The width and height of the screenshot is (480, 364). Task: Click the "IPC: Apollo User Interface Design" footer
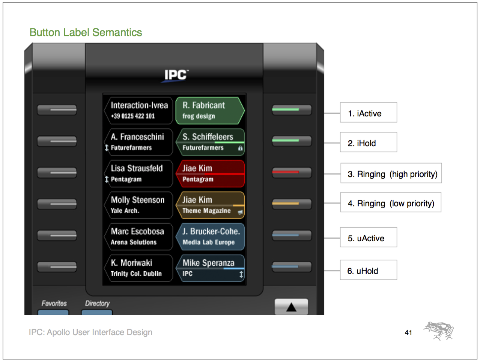tap(90, 332)
